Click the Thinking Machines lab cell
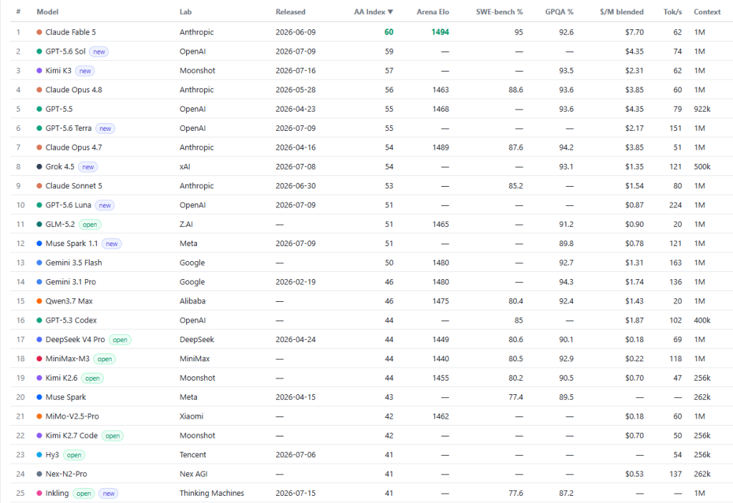 pyautogui.click(x=212, y=493)
